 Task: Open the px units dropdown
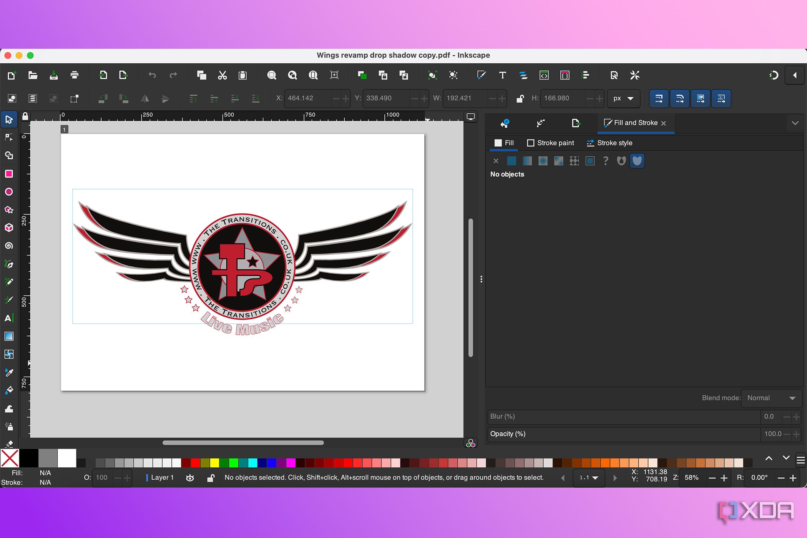point(623,98)
